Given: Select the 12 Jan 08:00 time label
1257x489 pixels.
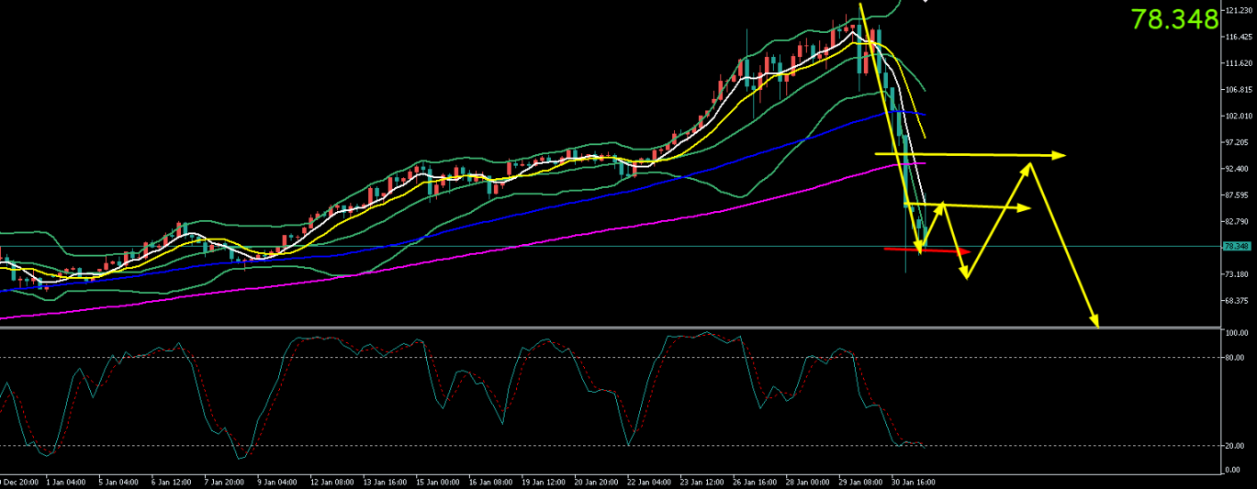Looking at the screenshot, I should pos(331,481).
